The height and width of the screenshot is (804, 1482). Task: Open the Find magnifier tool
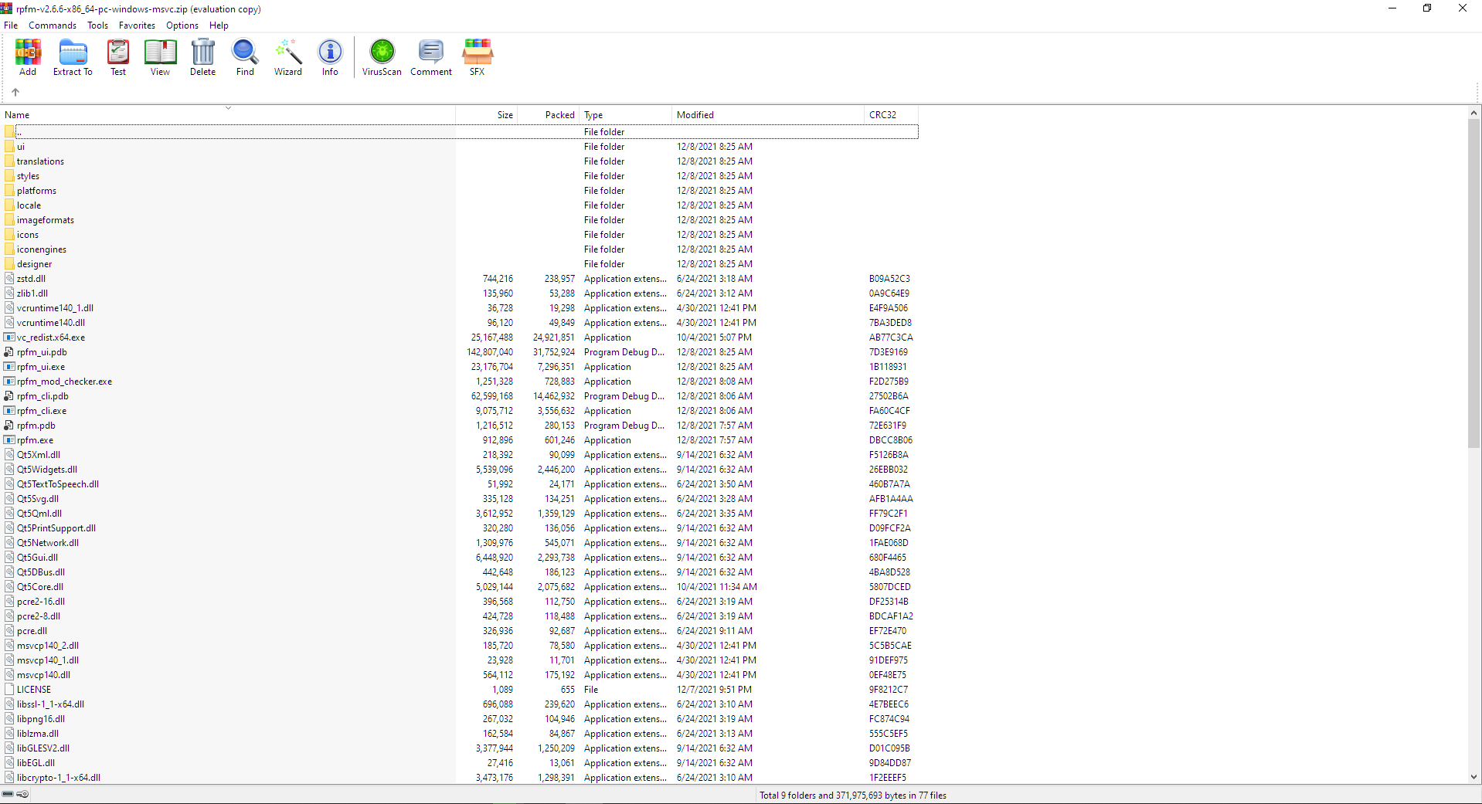click(x=245, y=57)
